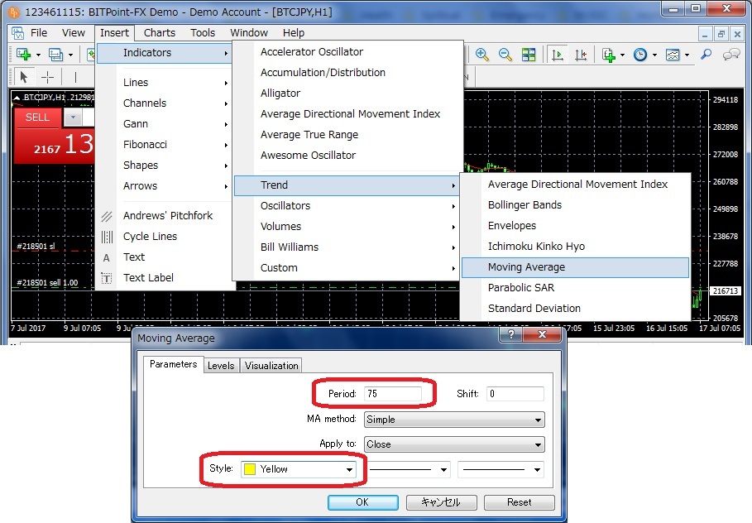Select the Cursor arrow tool
Image resolution: width=752 pixels, height=523 pixels.
(23, 77)
